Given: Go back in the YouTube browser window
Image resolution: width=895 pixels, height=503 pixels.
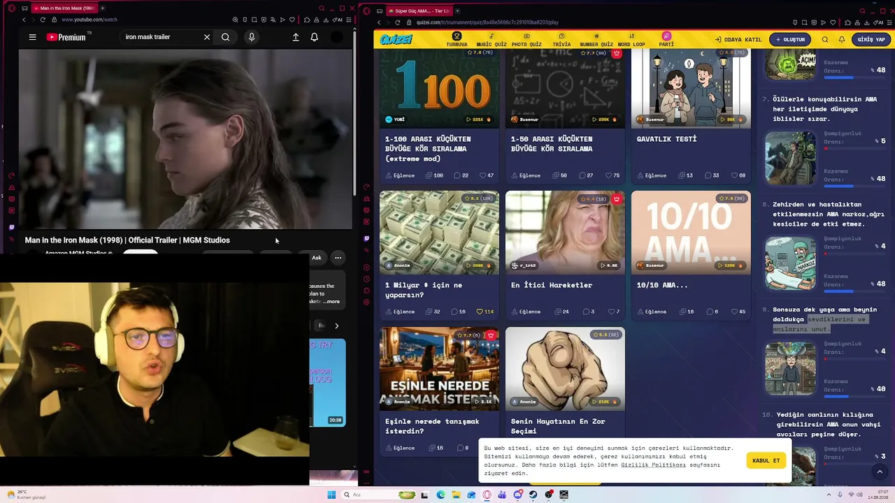Looking at the screenshot, I should 24,20.
